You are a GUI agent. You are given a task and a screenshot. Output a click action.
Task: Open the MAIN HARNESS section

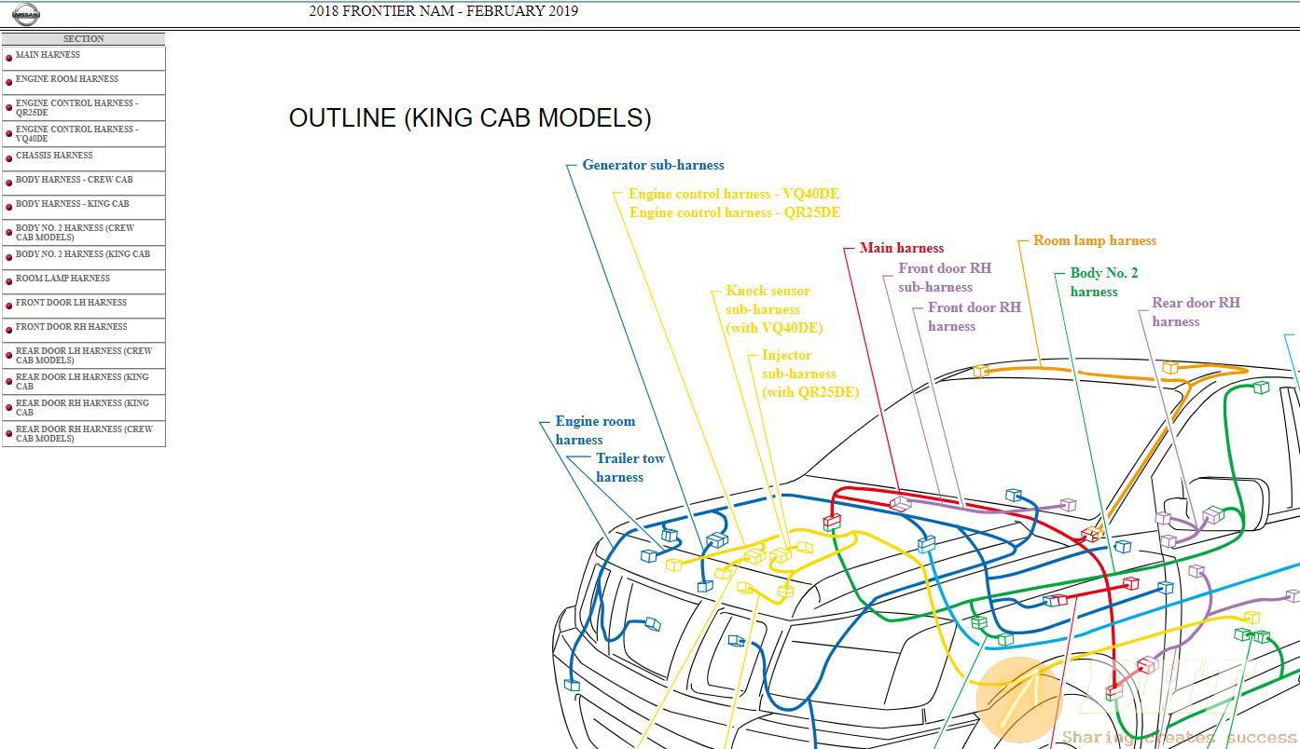[x=48, y=55]
